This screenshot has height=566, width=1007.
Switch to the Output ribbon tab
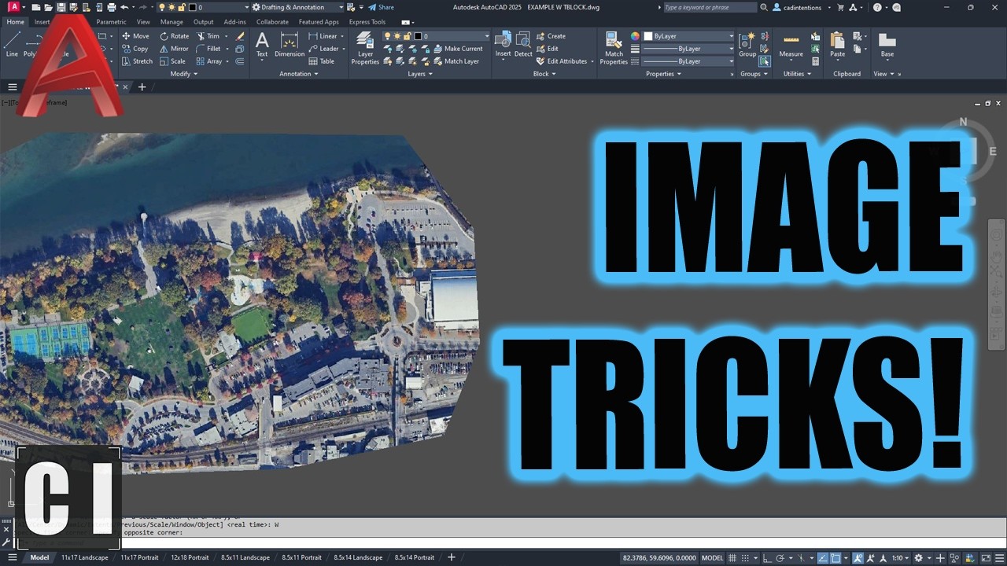(x=203, y=22)
